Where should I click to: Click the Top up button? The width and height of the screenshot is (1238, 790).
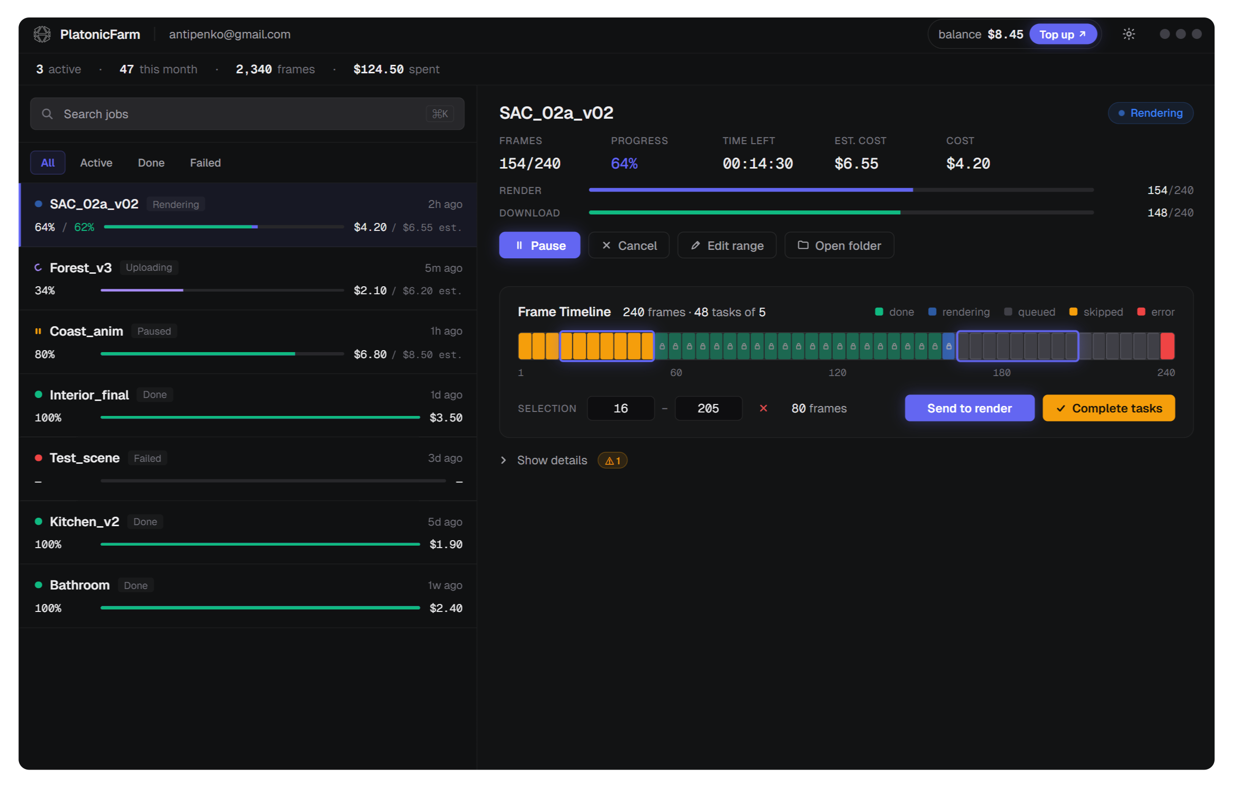coord(1063,34)
